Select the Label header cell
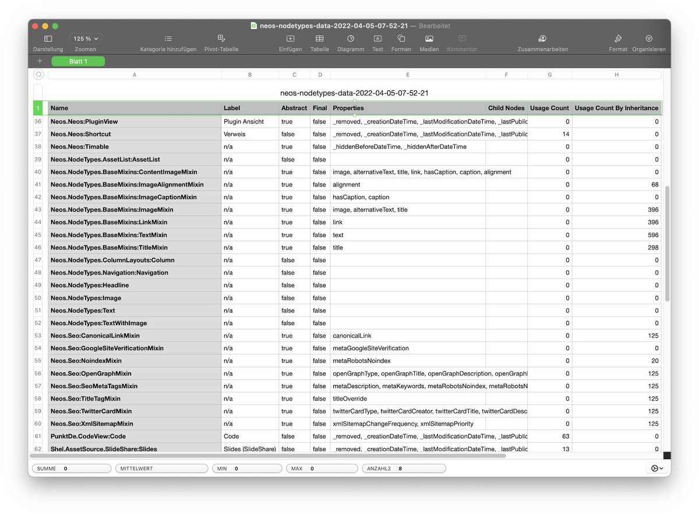Screen dimensions: 699x514 point(250,108)
